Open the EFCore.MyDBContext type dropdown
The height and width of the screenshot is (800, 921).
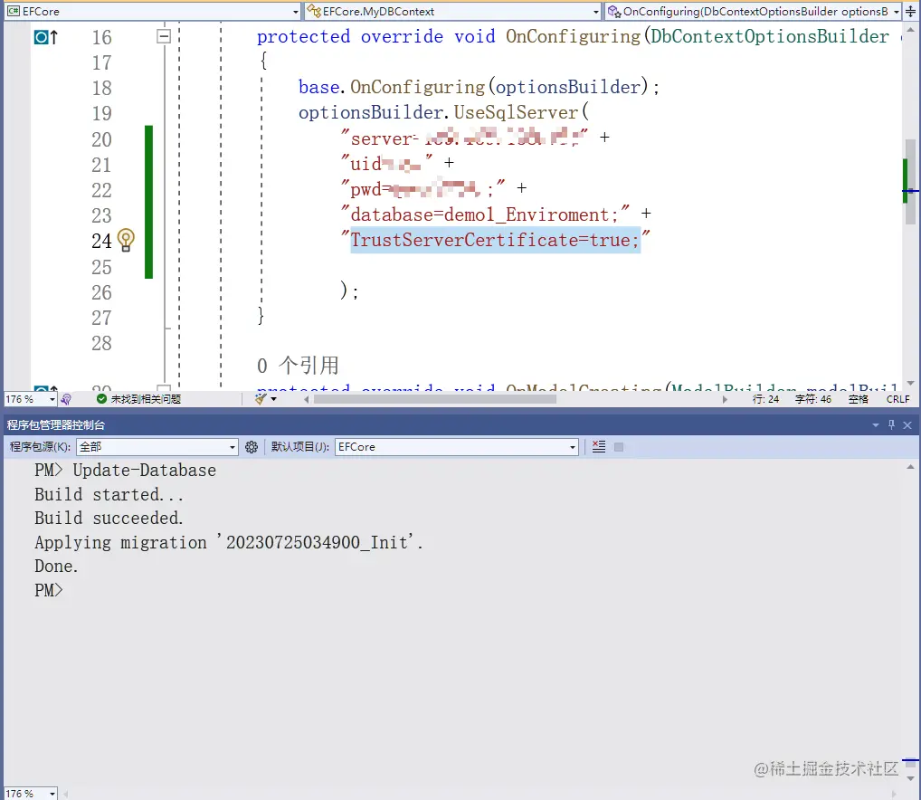click(453, 11)
